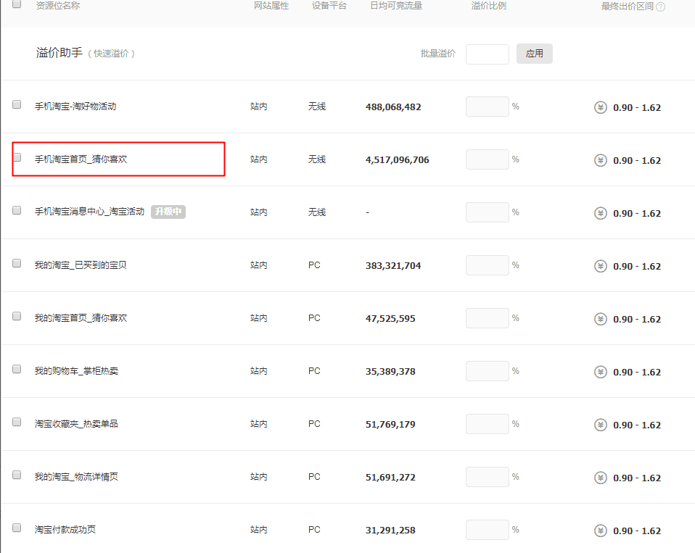Click the 升级中 badge
695x553 pixels.
[168, 212]
